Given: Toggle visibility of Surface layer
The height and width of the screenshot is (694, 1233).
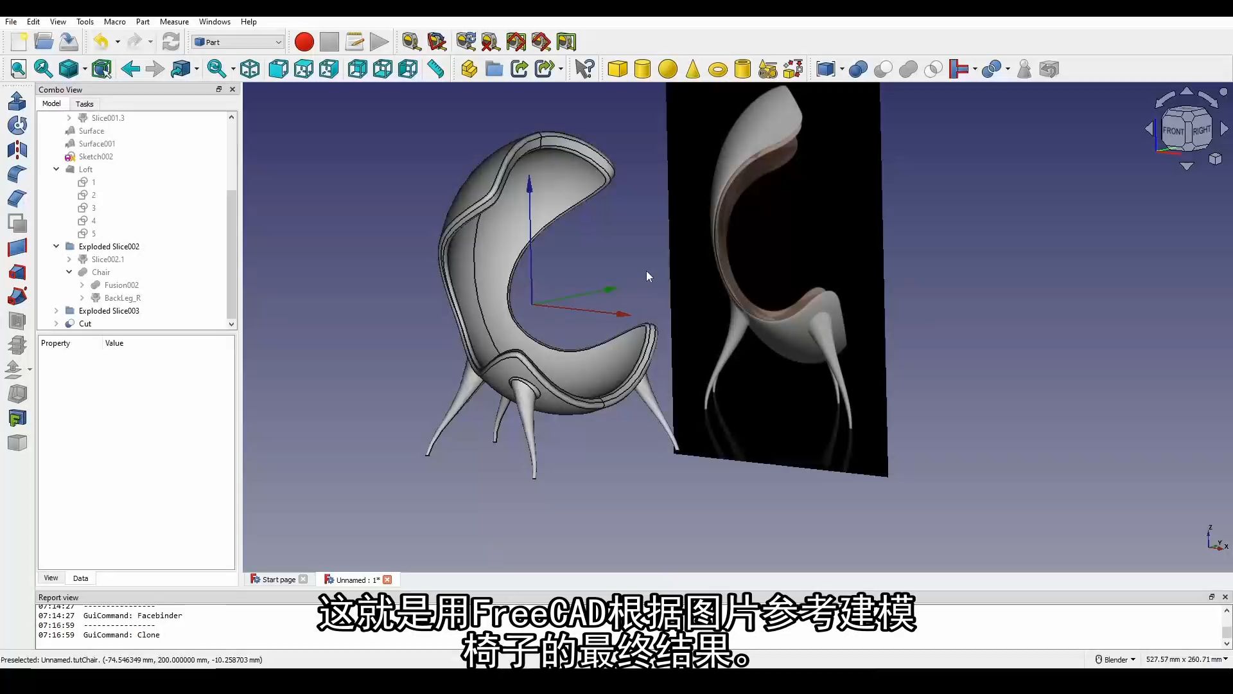Looking at the screenshot, I should pos(91,130).
